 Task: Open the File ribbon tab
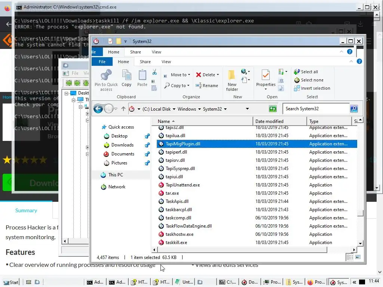coord(102,62)
